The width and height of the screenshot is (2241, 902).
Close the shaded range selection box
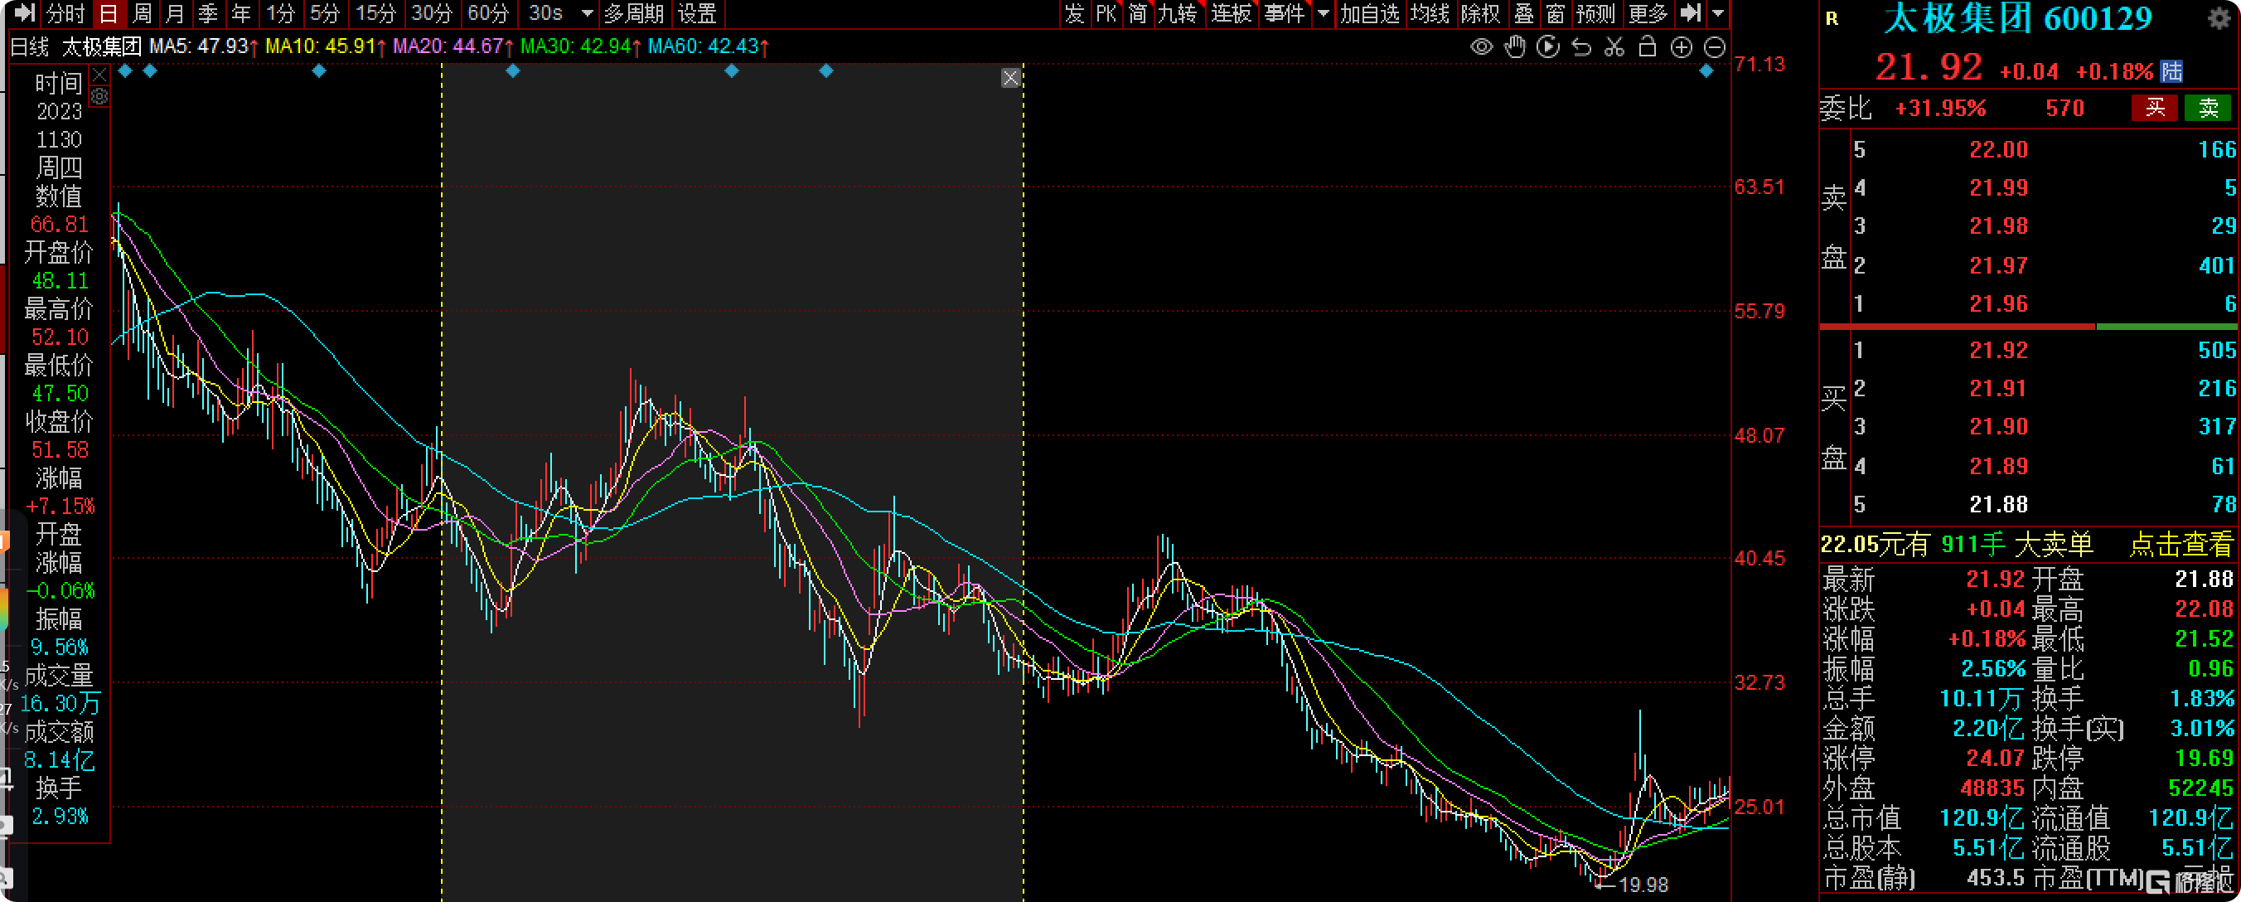point(1010,79)
